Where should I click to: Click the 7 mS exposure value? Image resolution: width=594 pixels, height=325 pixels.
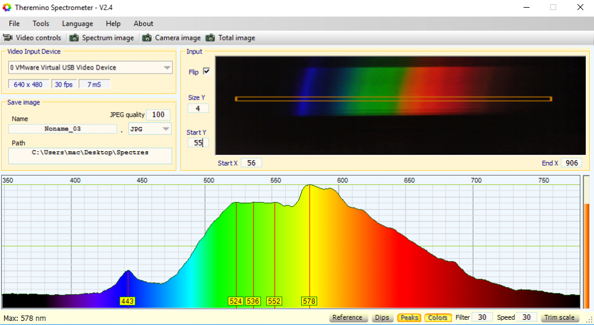click(94, 84)
